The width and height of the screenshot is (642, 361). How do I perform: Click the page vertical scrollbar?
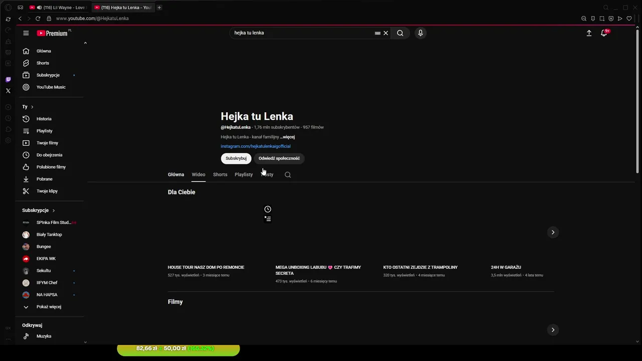coord(637,100)
